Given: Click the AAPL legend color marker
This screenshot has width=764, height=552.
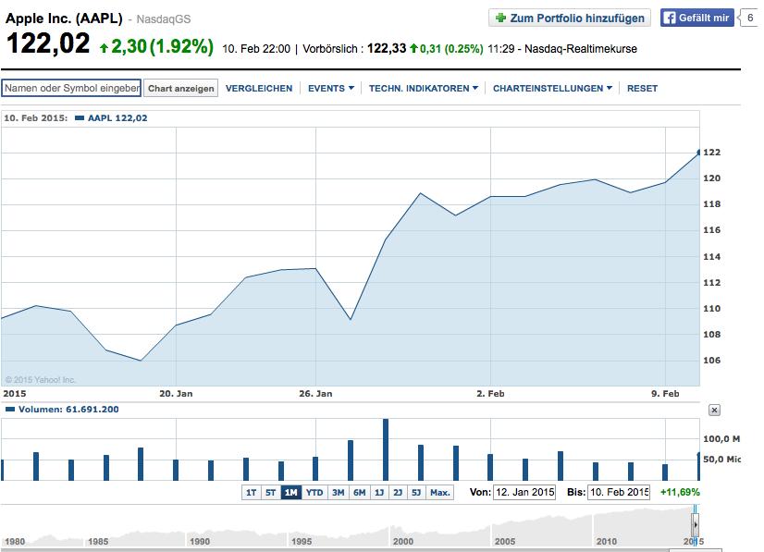Looking at the screenshot, I should tap(80, 118).
